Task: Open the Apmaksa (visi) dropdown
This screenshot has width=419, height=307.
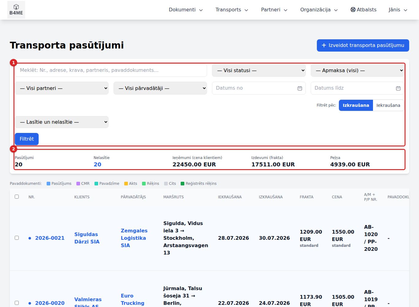Action: pyautogui.click(x=357, y=70)
